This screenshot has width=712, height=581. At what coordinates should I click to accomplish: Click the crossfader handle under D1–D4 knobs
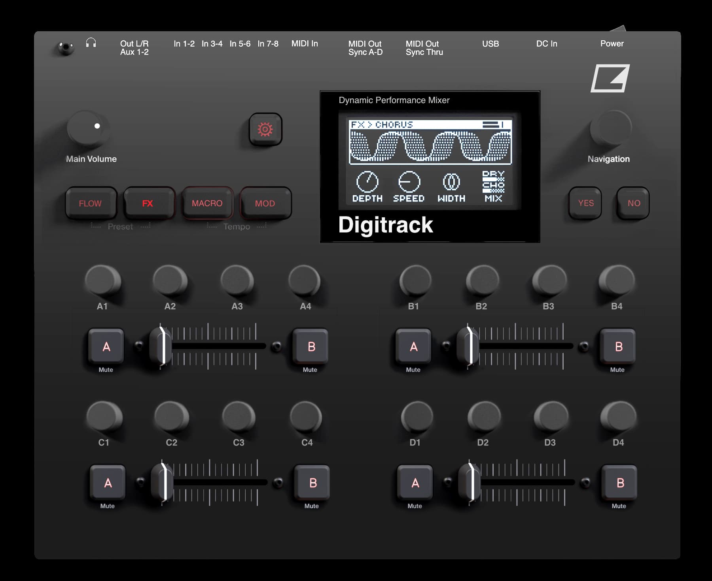470,483
